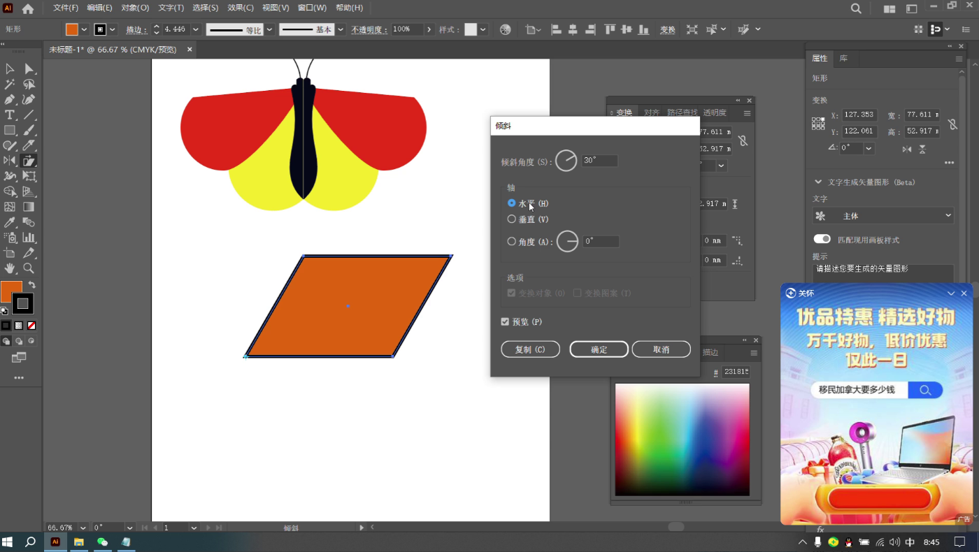Viewport: 979px width, 552px height.
Task: Swap fill and stroke colors
Action: click(x=31, y=285)
